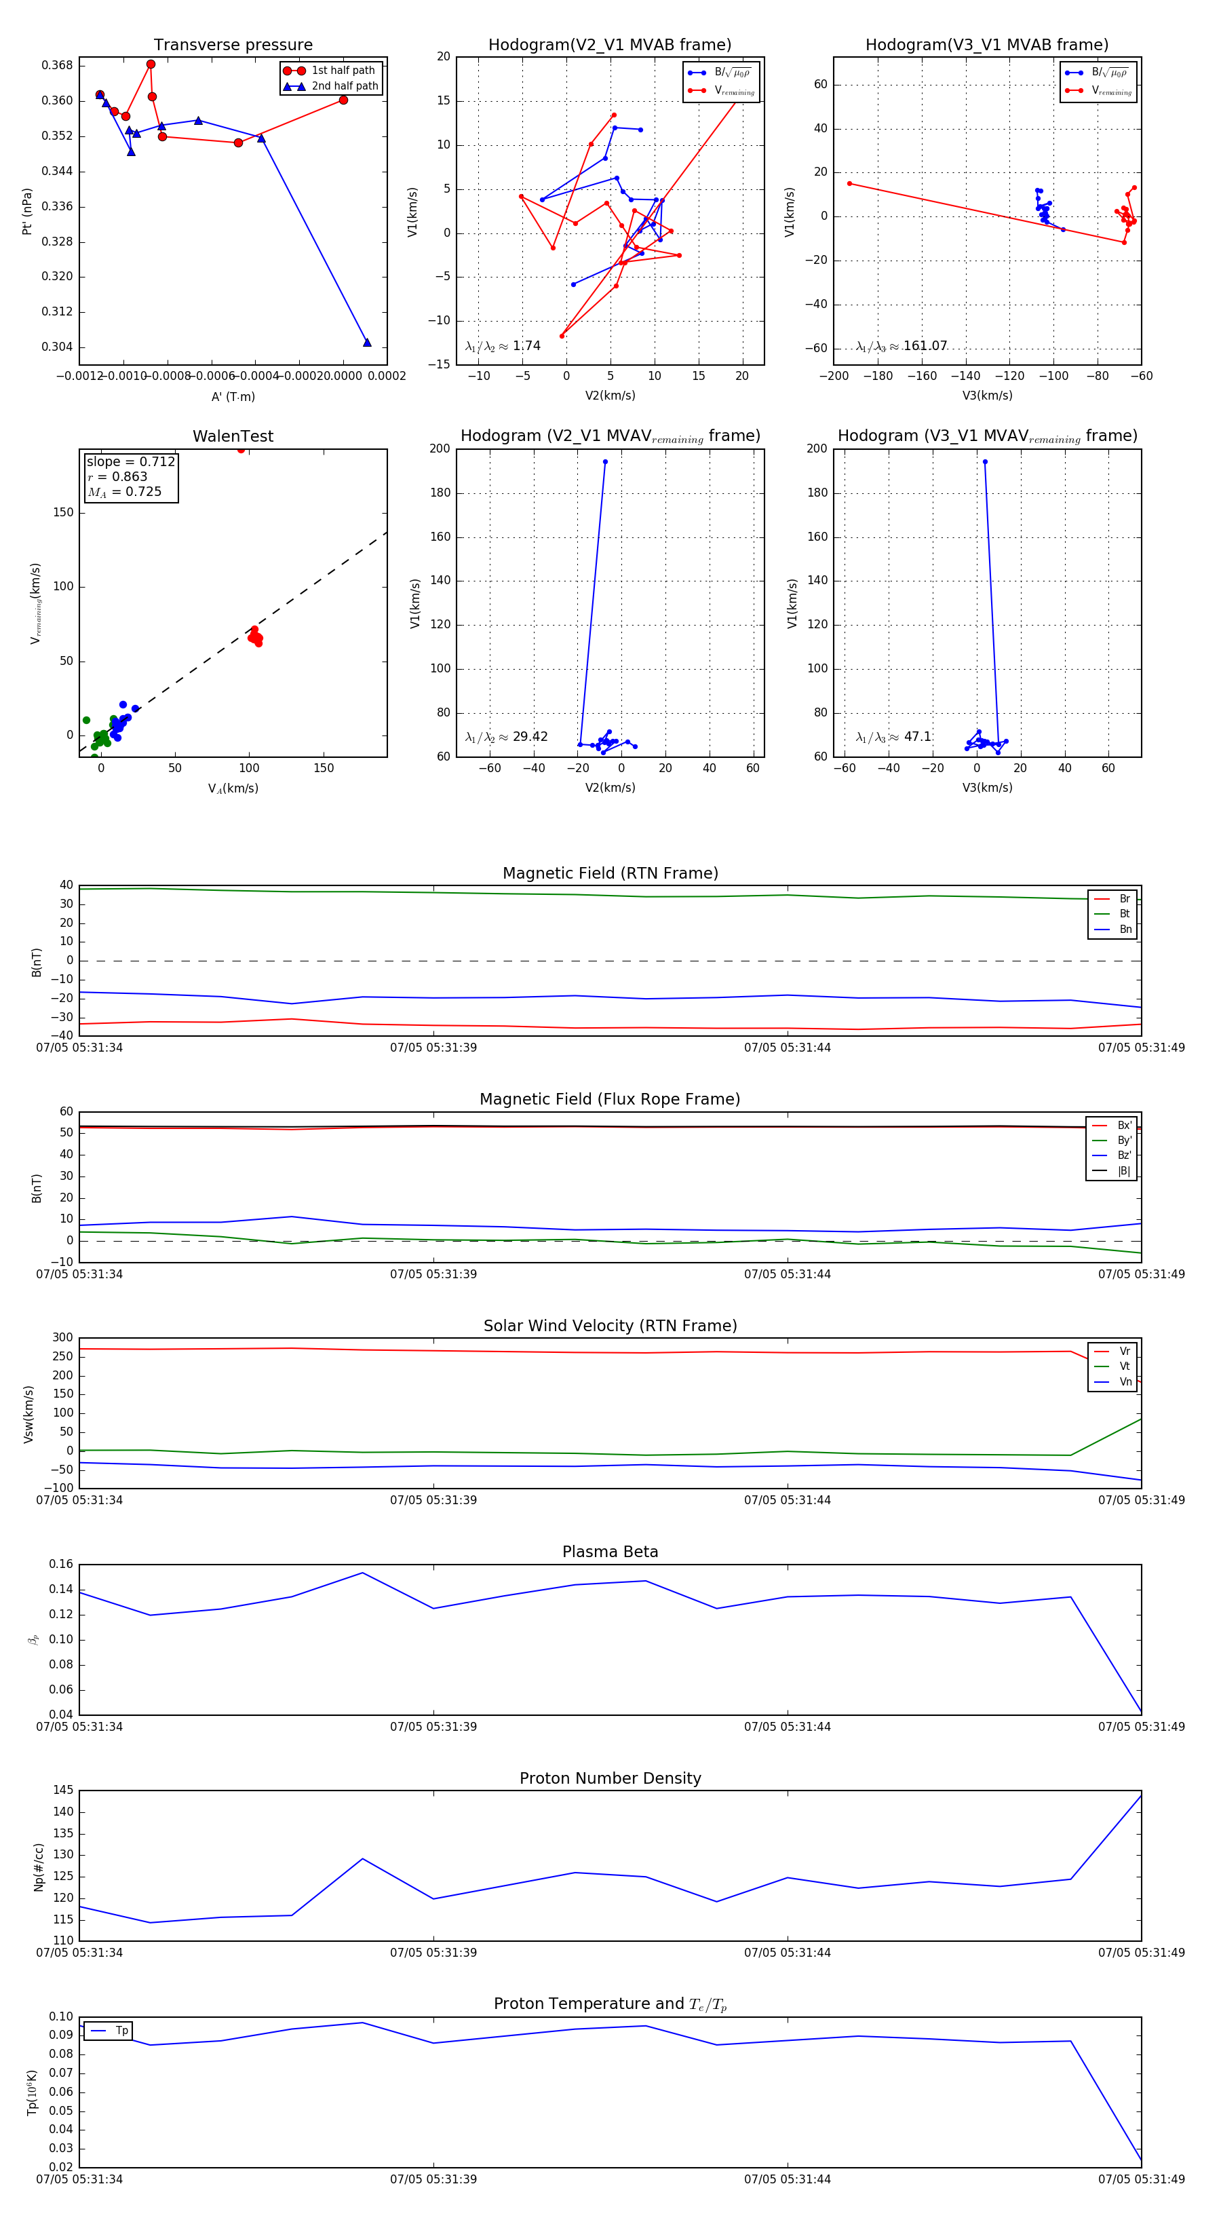
Task: Click the Solar Wind Velocity (RTN Frame) title
Action: pyautogui.click(x=610, y=1326)
